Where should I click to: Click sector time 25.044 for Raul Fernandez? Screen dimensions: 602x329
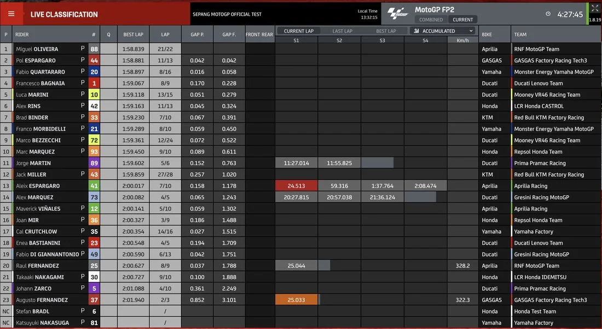coord(296,266)
